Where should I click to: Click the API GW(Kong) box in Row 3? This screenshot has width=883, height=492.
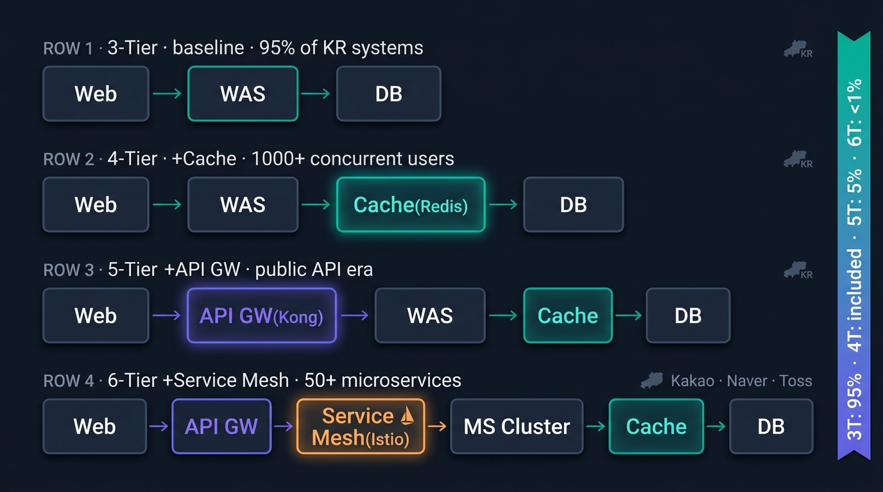click(262, 315)
